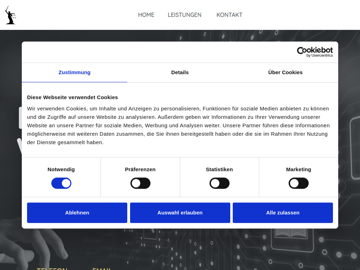Open the LEISTUNGEN navigation item
The width and height of the screenshot is (360, 270).
pyautogui.click(x=185, y=15)
